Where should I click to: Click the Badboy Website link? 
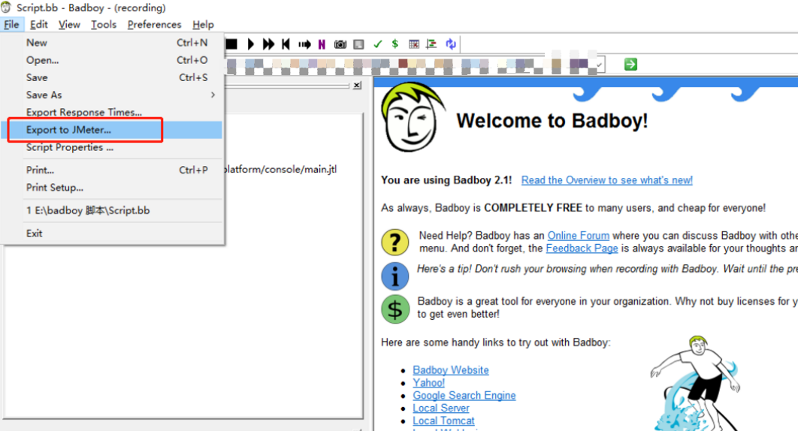coord(450,370)
